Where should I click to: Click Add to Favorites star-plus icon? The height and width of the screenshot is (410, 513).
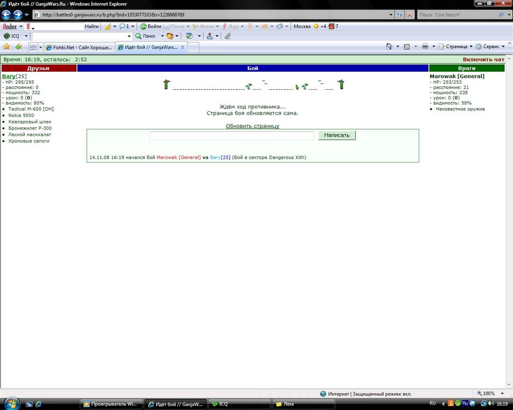(19, 47)
